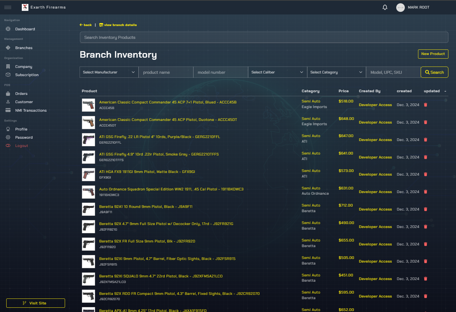This screenshot has width=456, height=312.
Task: Select Logout in sidebar
Action: pos(21,146)
